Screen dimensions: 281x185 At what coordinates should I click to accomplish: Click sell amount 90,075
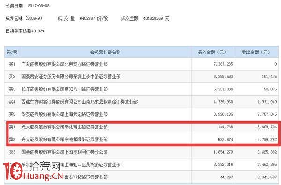[270, 89]
